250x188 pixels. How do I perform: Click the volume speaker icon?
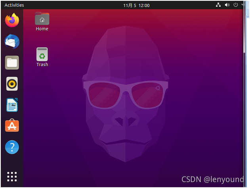tap(227, 5)
